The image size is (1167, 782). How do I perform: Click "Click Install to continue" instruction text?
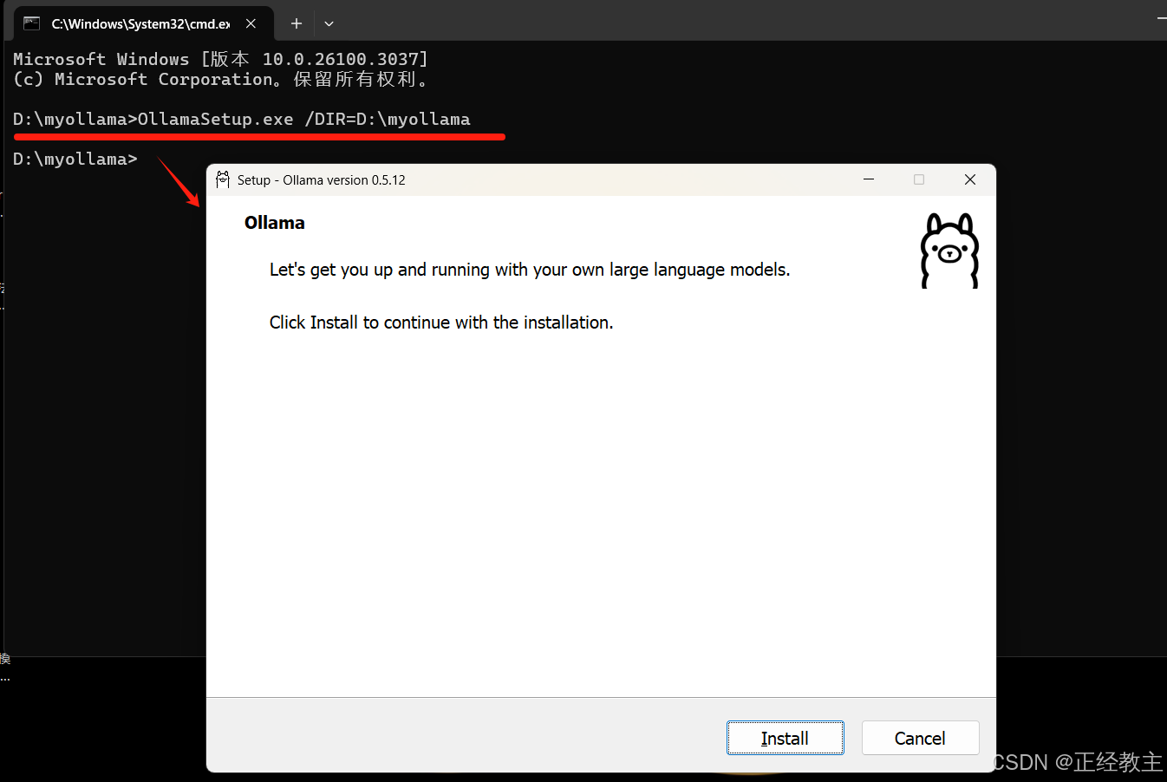pos(441,323)
